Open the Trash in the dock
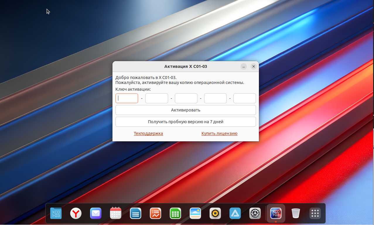The width and height of the screenshot is (374, 225). pos(296,213)
